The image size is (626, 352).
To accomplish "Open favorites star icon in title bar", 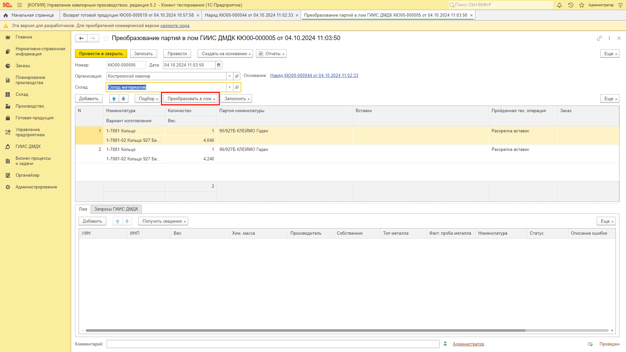I will pos(582,5).
